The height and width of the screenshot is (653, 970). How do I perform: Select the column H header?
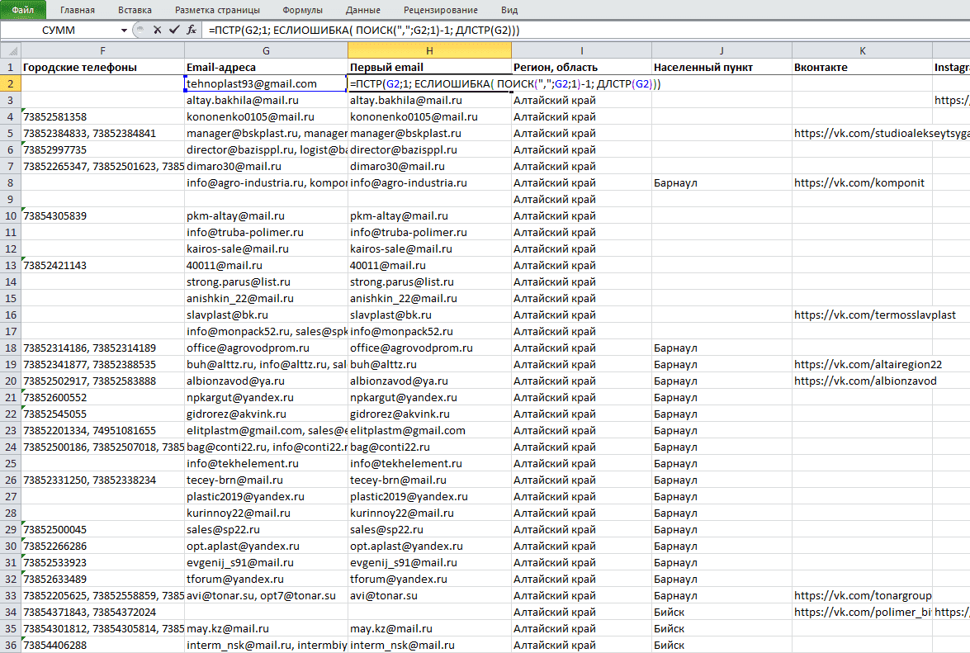pyautogui.click(x=429, y=50)
